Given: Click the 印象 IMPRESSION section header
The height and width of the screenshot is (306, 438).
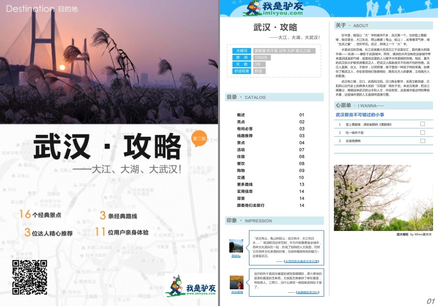Looking at the screenshot, I should [274, 221].
